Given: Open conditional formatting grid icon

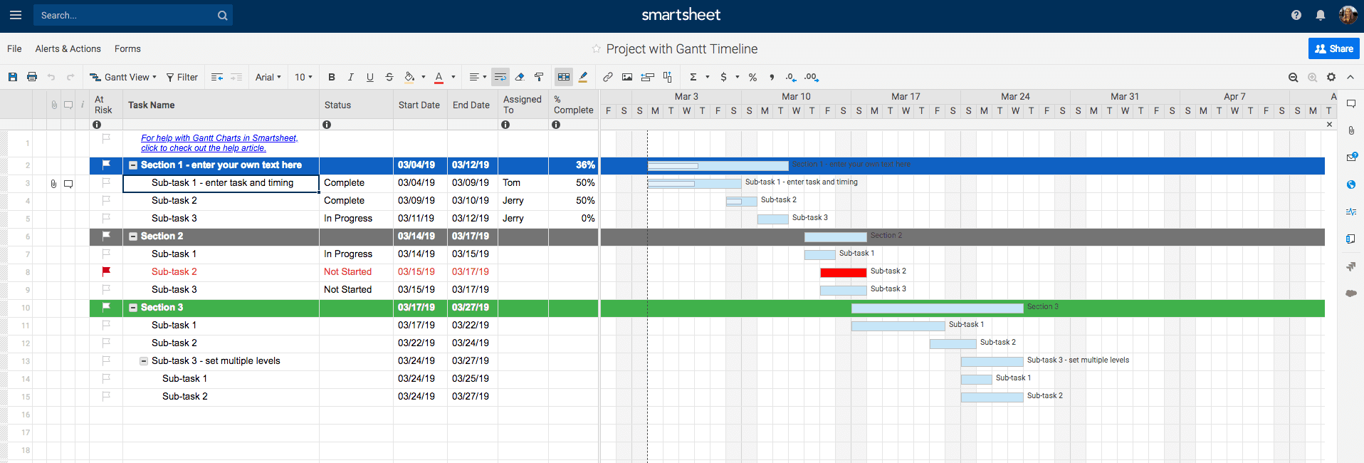Looking at the screenshot, I should (x=564, y=77).
